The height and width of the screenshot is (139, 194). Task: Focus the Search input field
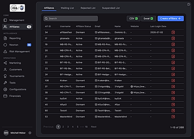pyautogui.click(x=71, y=19)
